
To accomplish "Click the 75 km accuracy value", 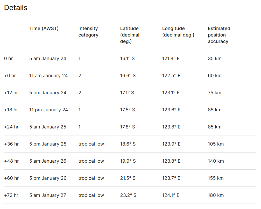I will click(x=214, y=93).
